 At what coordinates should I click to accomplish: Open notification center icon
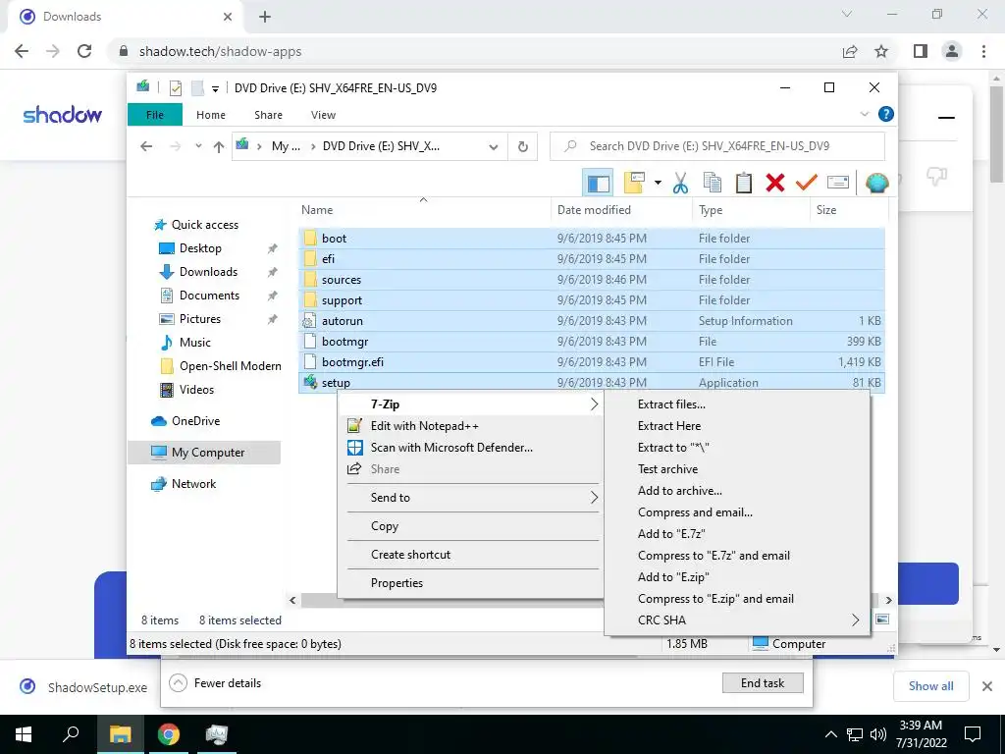(x=973, y=734)
